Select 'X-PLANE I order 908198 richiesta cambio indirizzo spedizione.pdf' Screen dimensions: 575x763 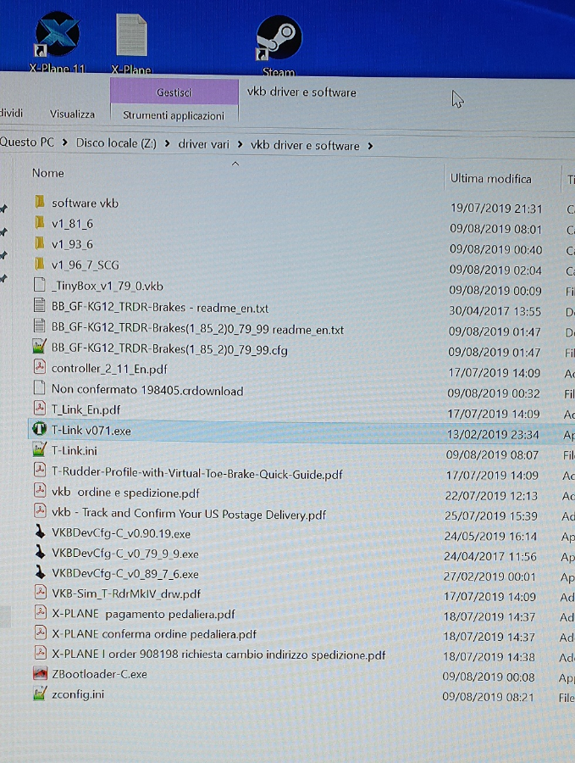(218, 654)
